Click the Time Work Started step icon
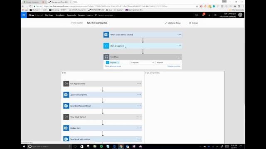The width and height of the screenshot is (266, 149). 66,117
